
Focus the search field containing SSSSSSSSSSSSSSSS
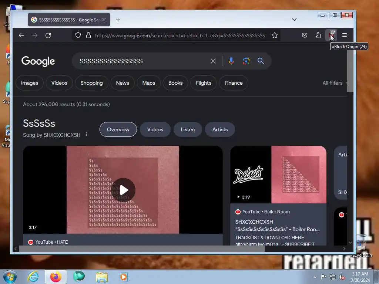coord(142,61)
